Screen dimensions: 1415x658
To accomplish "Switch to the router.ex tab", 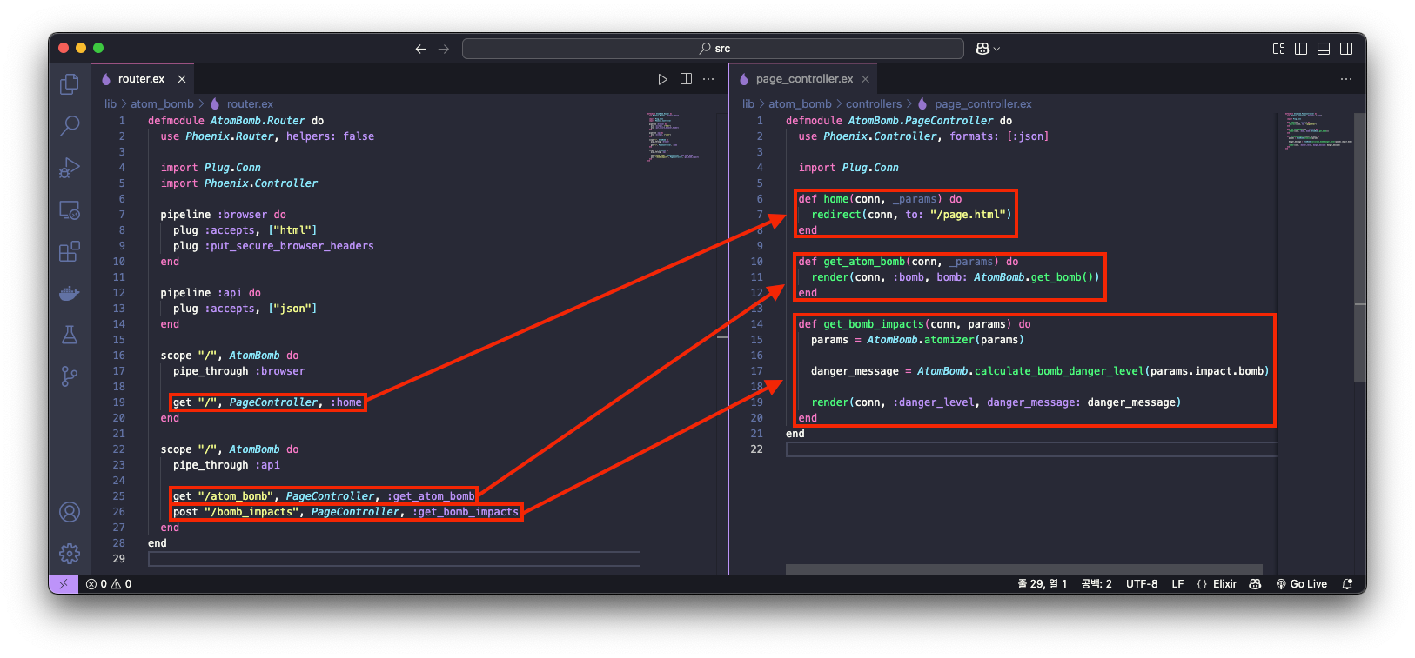I will coord(141,79).
